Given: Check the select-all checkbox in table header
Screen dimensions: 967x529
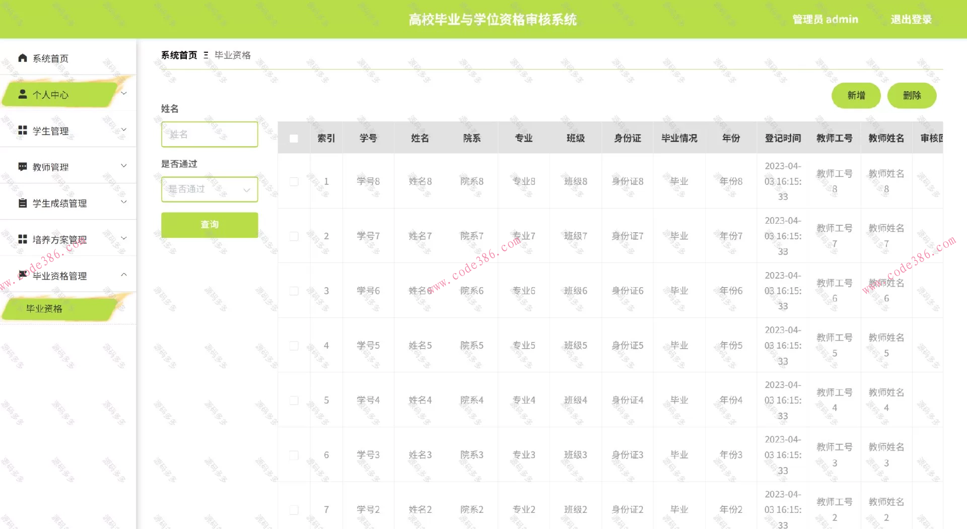Looking at the screenshot, I should (294, 138).
